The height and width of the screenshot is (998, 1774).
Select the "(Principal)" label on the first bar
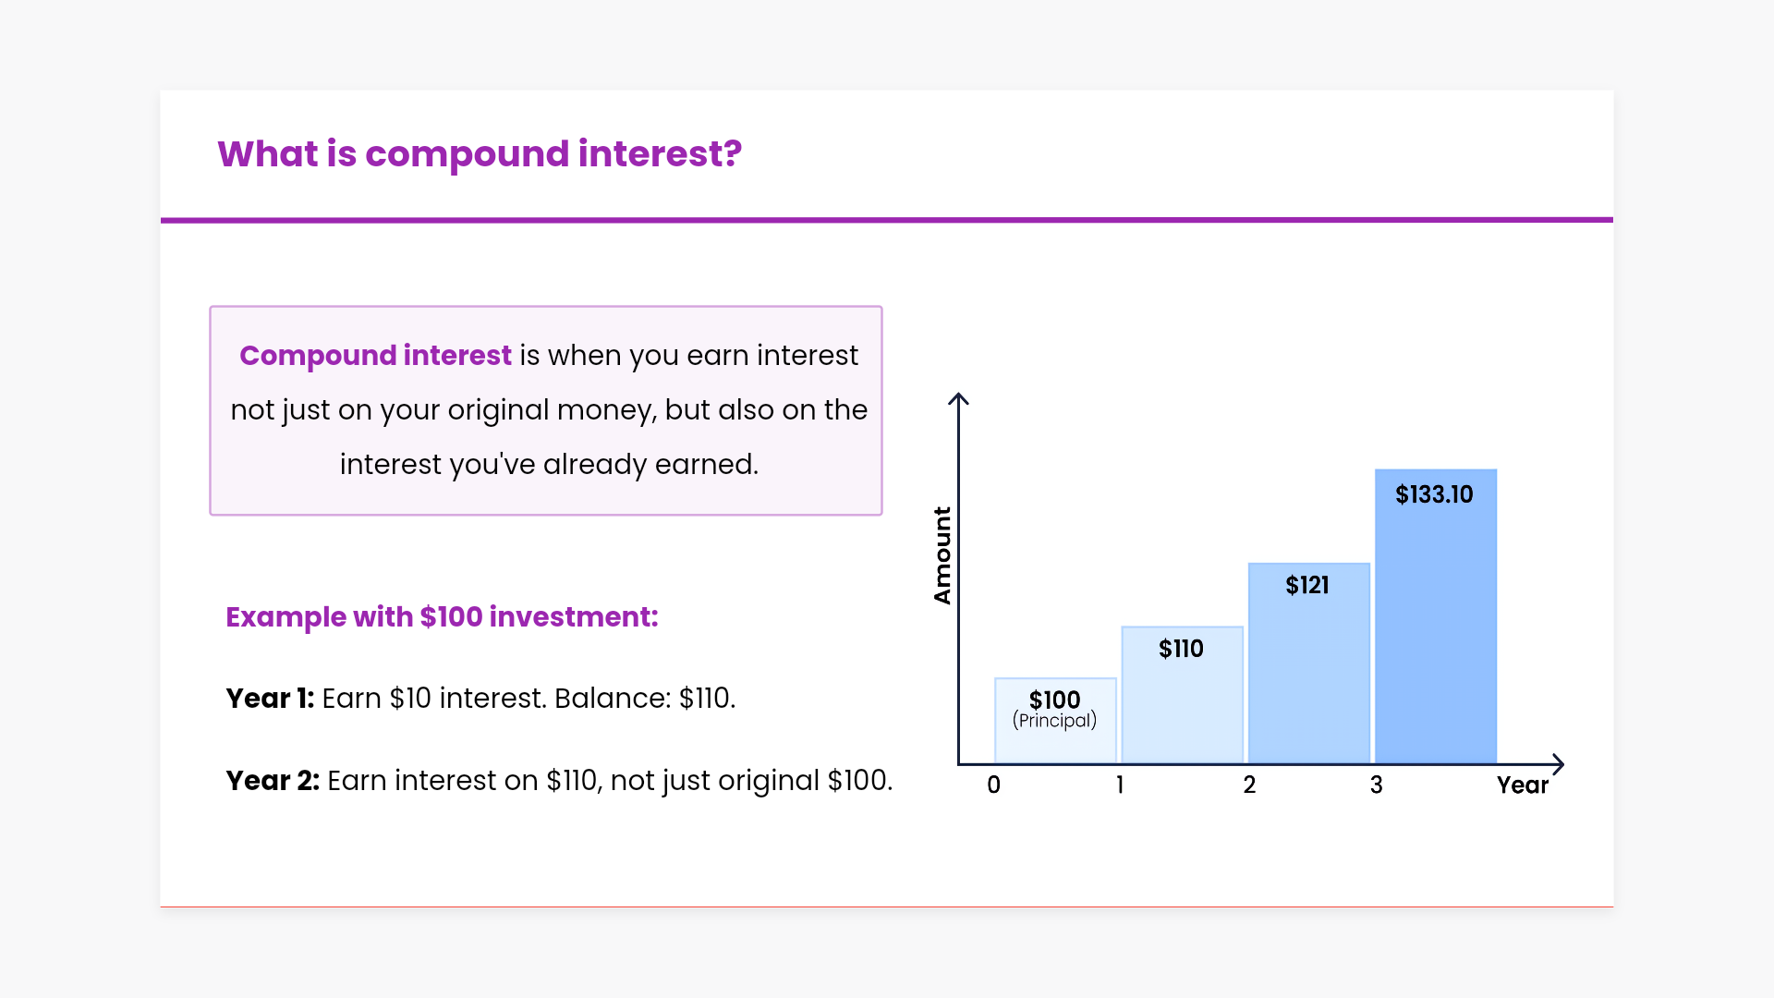pyautogui.click(x=1054, y=721)
